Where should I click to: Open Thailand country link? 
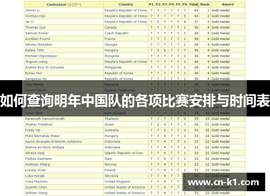pos(111,119)
